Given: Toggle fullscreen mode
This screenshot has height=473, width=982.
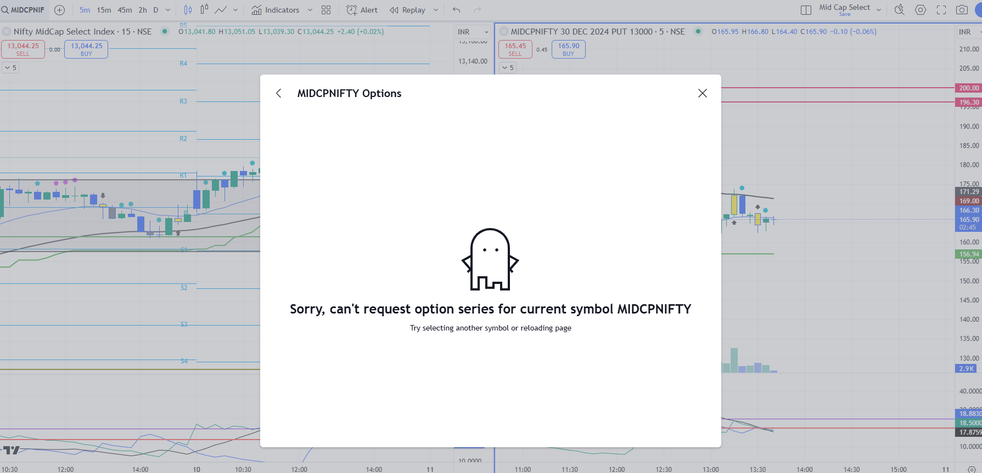Looking at the screenshot, I should (x=941, y=10).
